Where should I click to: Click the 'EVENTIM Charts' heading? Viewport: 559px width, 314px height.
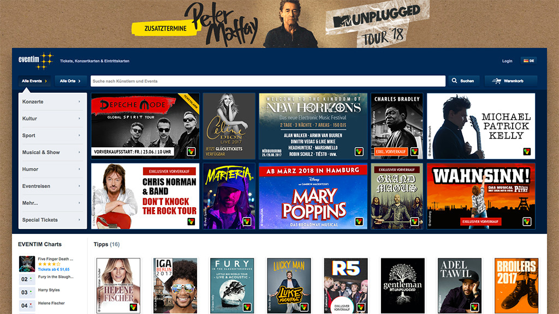(x=40, y=244)
